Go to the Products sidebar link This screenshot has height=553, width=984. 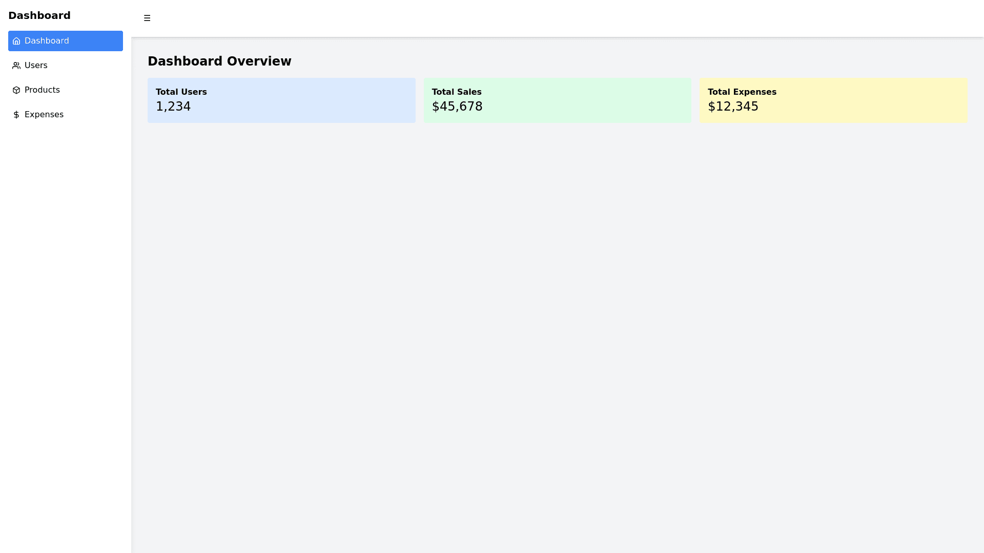42,90
